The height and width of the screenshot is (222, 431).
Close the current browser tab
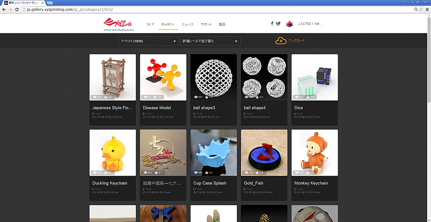43,3
